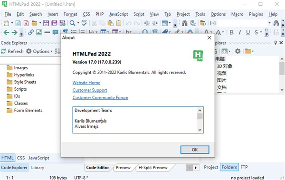Screen dimensions: 285x180
Task: Switch to the H-Split Preview tab
Action: pos(153,168)
